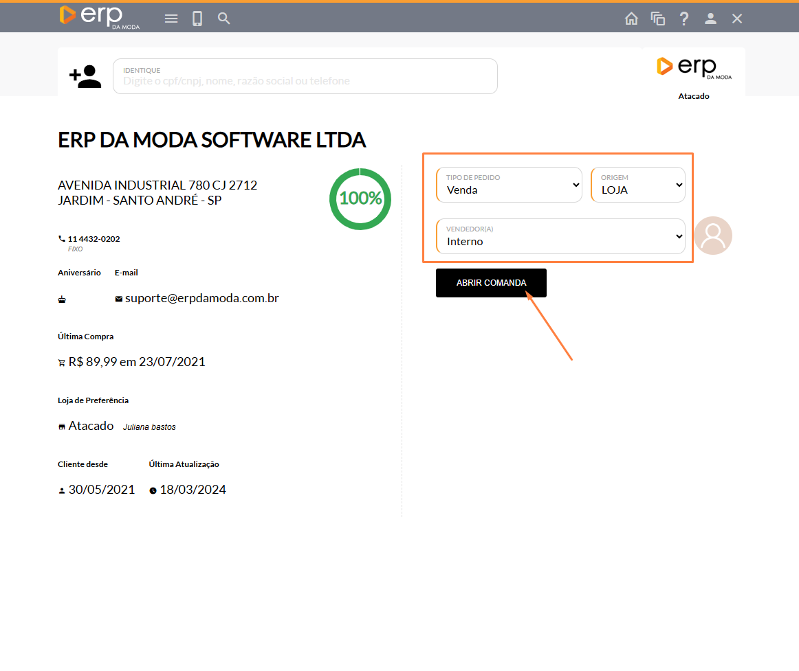799x671 pixels.
Task: Open the hamburger menu in the top bar
Action: pos(171,19)
